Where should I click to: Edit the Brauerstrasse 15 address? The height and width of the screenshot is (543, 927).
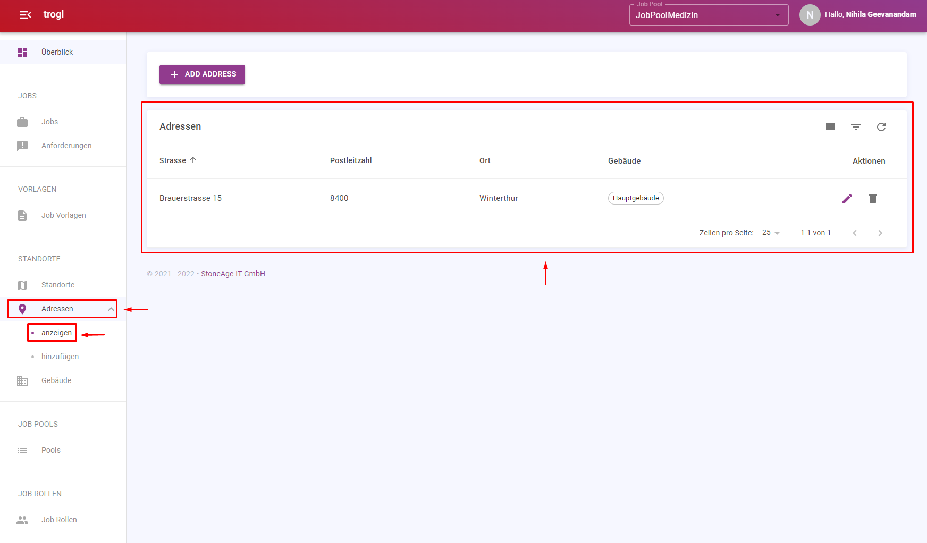(x=847, y=198)
